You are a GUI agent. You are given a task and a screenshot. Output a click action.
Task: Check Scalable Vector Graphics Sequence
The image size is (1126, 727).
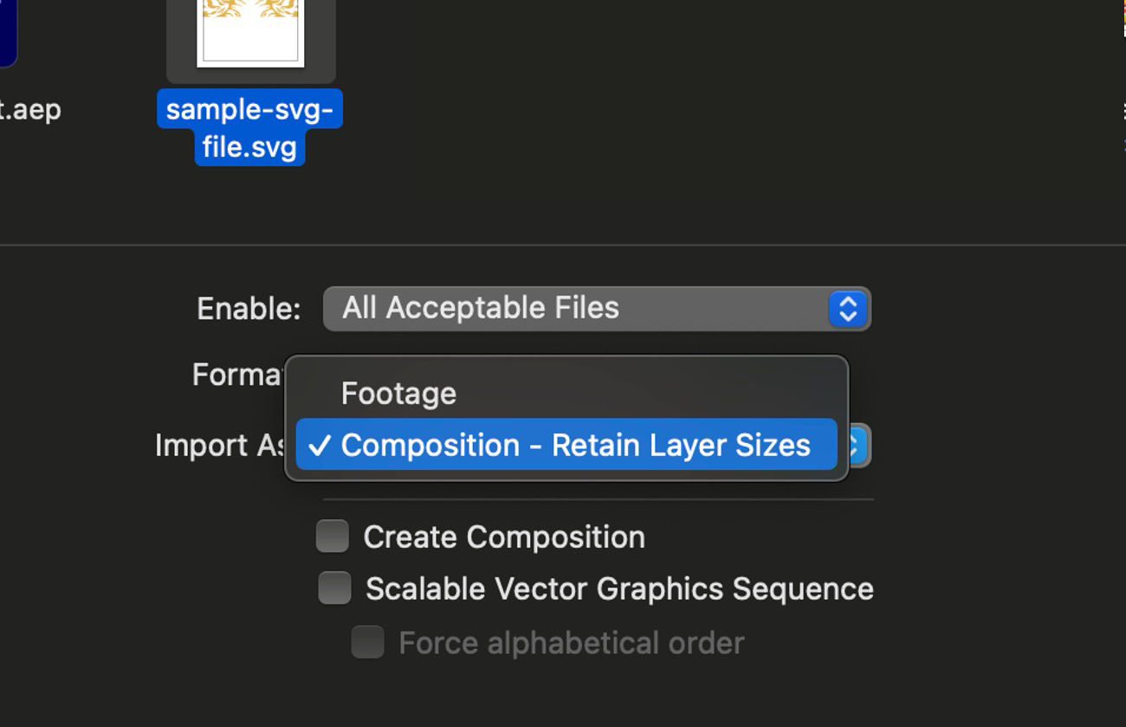point(334,589)
